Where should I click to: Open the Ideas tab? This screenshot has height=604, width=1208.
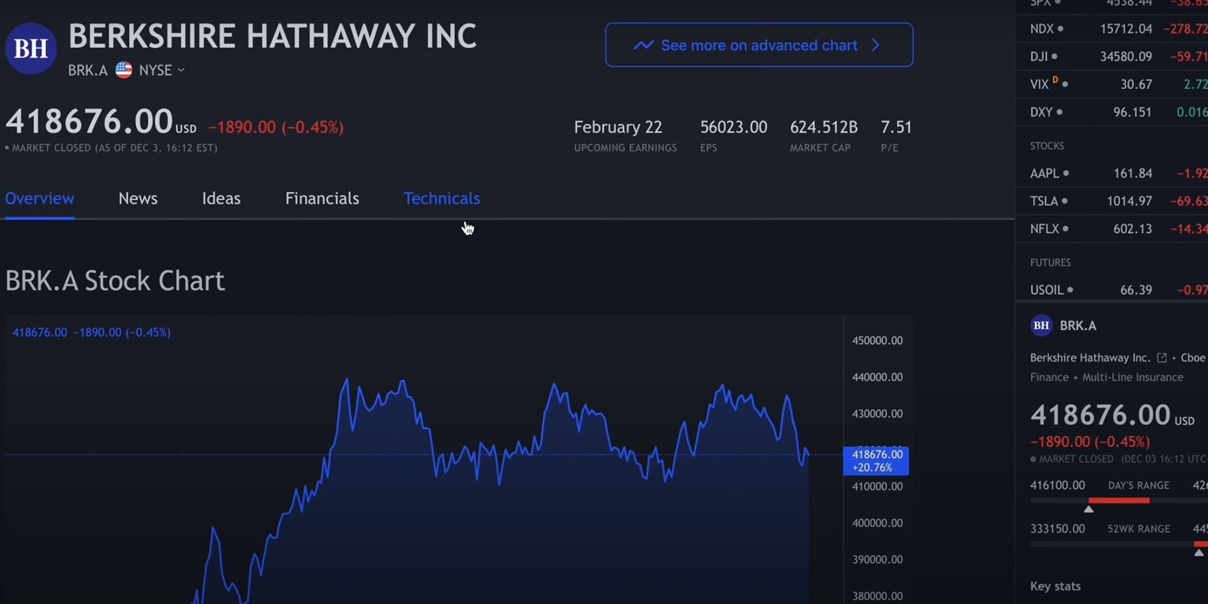click(x=221, y=199)
